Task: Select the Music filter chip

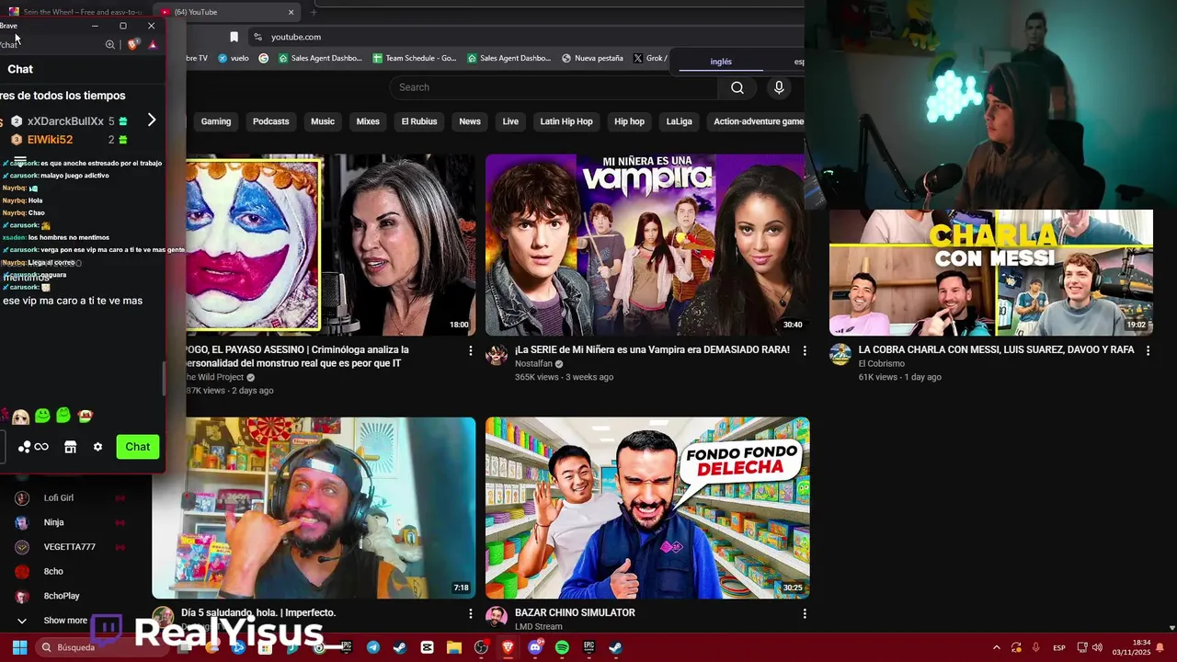Action: [x=323, y=121]
